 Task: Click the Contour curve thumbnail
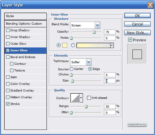tap(75, 98)
